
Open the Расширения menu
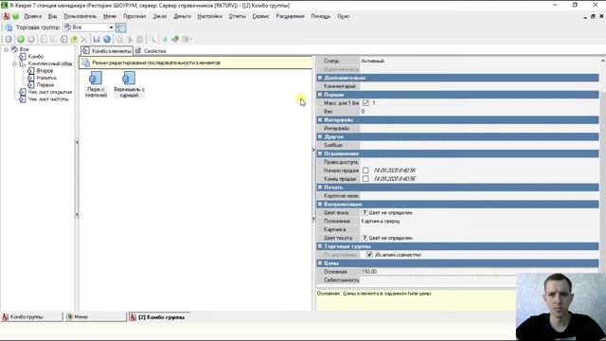[x=291, y=16]
